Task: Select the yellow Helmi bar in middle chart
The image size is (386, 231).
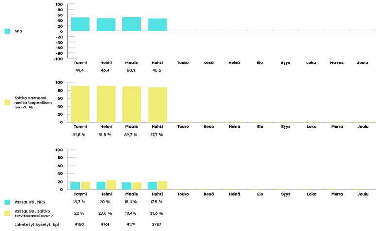Action: click(106, 104)
